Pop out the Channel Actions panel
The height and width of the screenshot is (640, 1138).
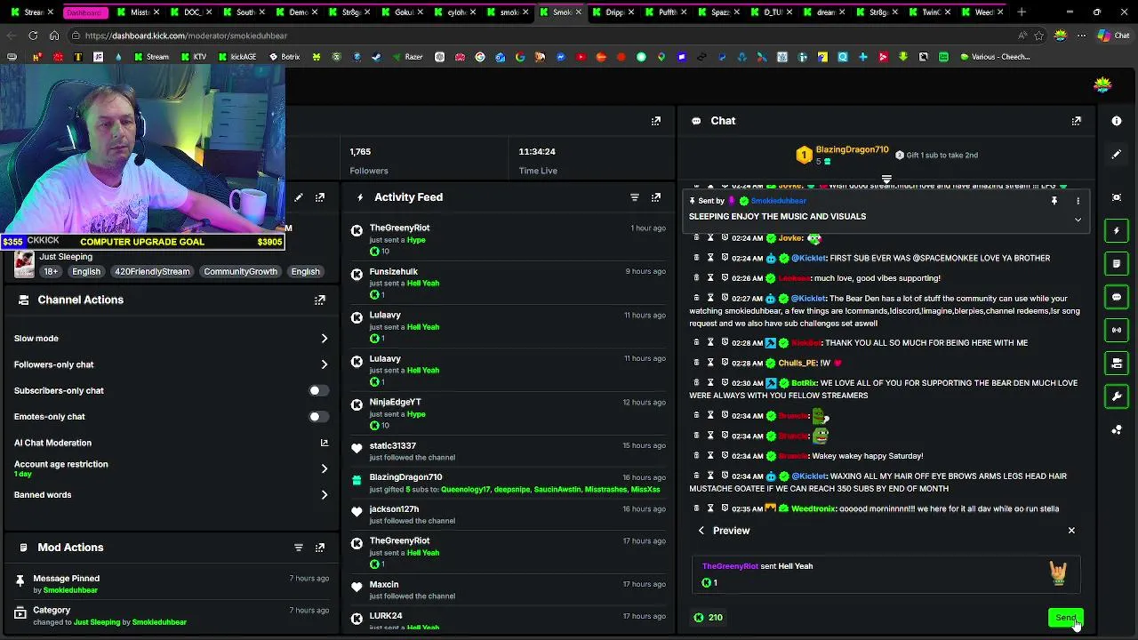coord(320,300)
